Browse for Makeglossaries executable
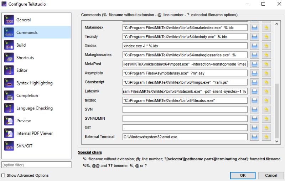The width and height of the screenshot is (285, 181). coord(254,55)
